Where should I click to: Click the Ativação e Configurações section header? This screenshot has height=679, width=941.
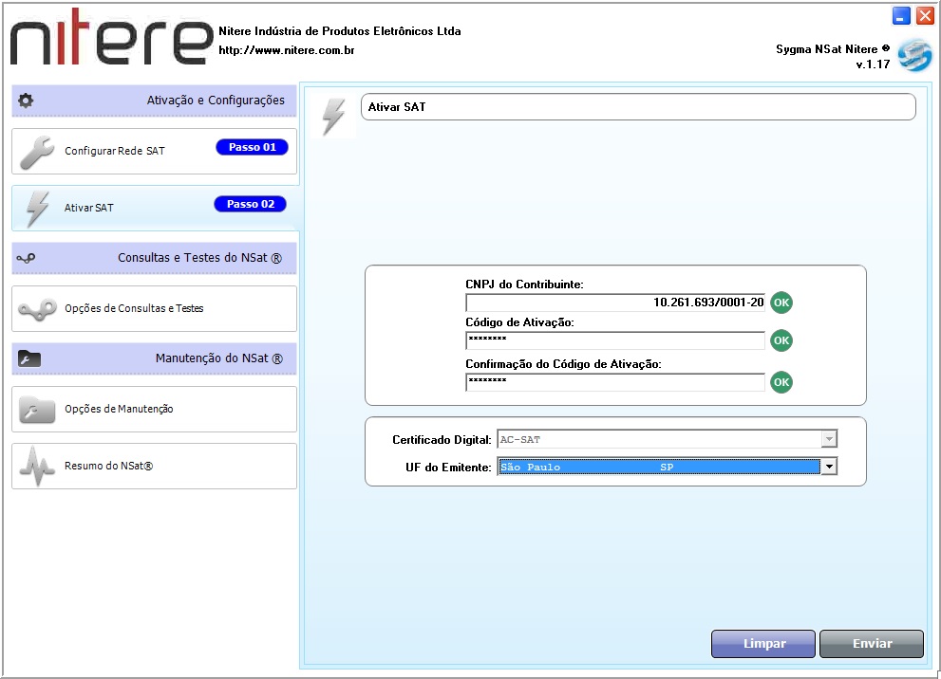154,101
